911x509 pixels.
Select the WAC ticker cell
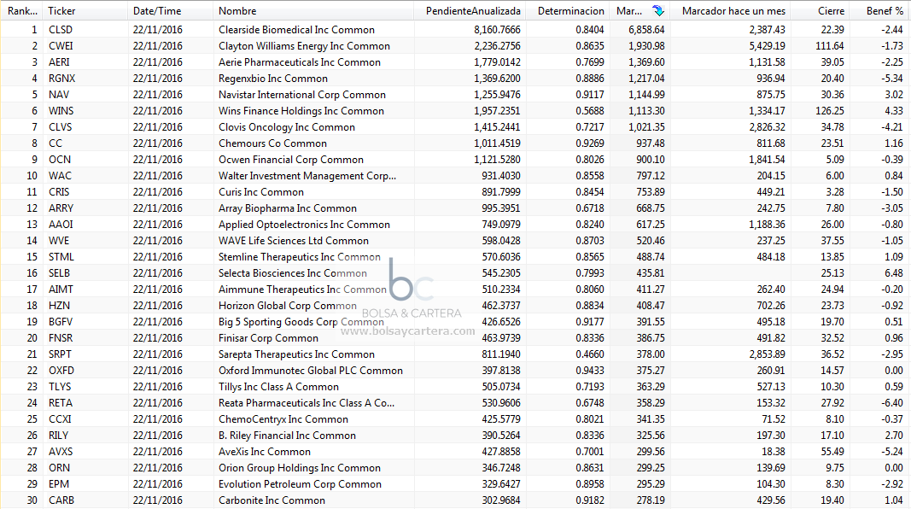60,176
